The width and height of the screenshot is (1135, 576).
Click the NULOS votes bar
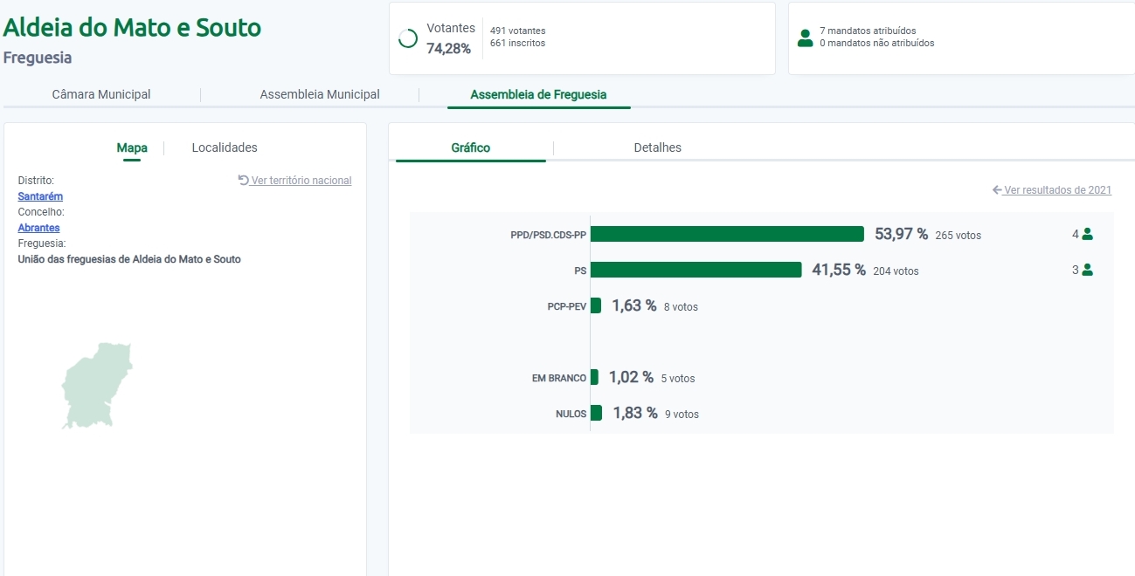(596, 413)
